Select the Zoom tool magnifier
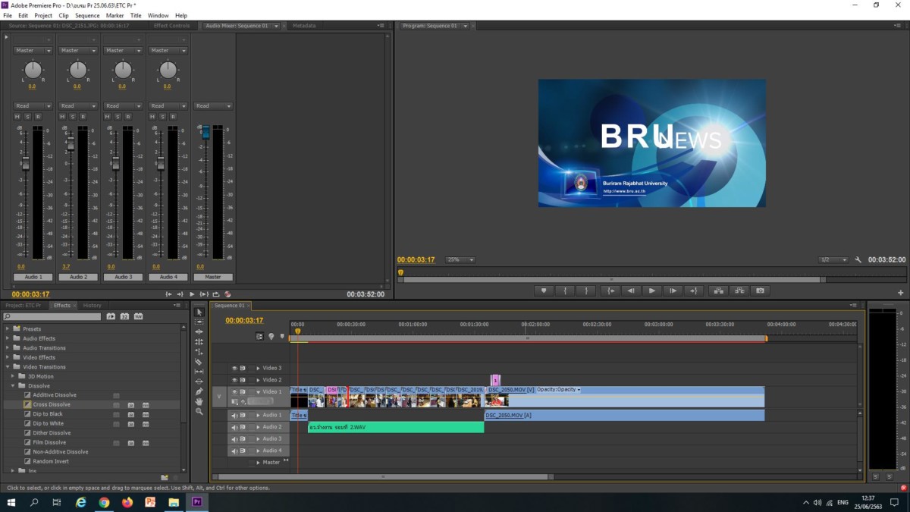 click(x=199, y=410)
